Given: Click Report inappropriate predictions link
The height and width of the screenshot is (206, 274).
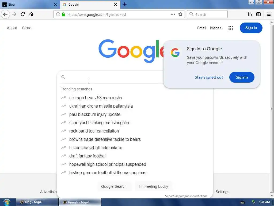Looking at the screenshot, I should click(186, 196).
